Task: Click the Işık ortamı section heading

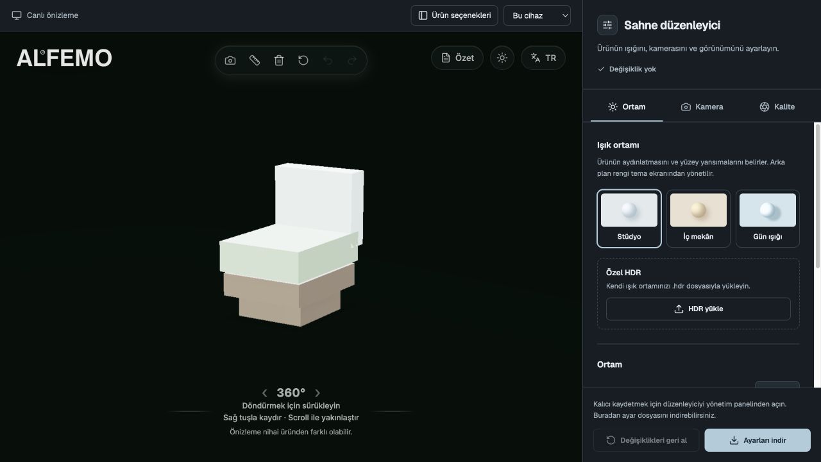Action: tap(618, 145)
